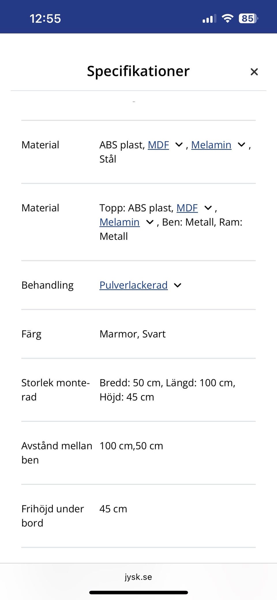This screenshot has height=600, width=277.
Task: Tap the Wi-Fi icon in status bar
Action: [227, 18]
